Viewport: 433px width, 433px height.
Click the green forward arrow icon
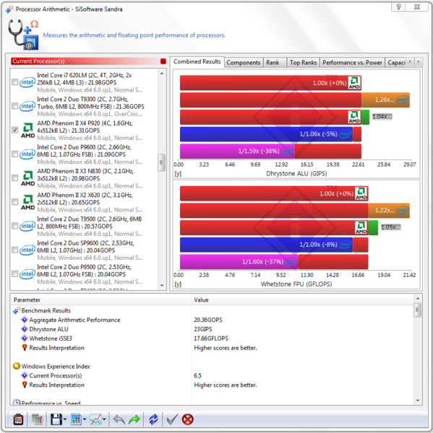134,420
